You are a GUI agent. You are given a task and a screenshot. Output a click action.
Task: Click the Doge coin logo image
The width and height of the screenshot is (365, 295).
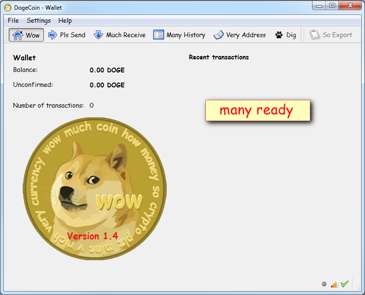(x=95, y=188)
